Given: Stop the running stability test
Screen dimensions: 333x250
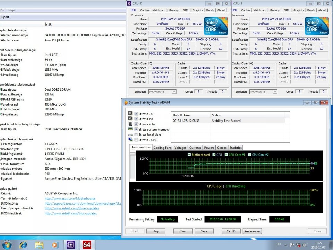Looking at the screenshot, I should click(x=156, y=231).
